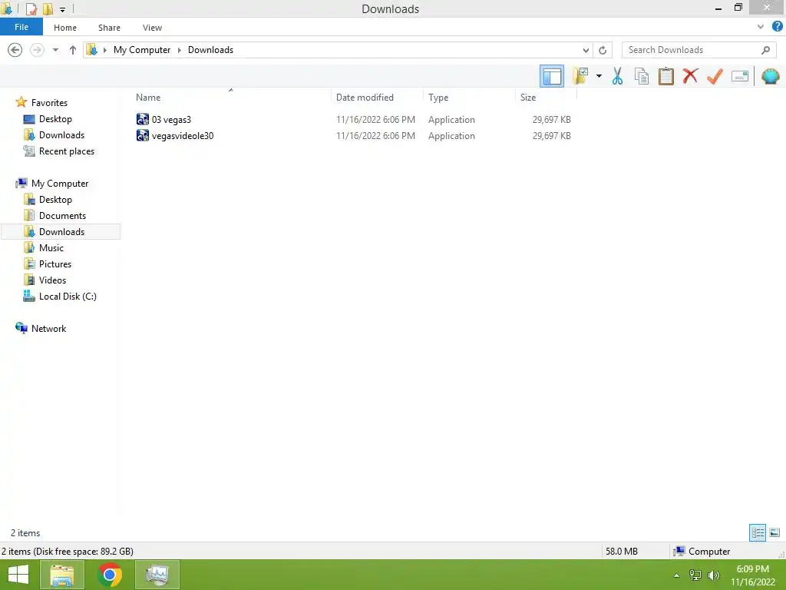Select Favorites in navigation pane

pyautogui.click(x=49, y=102)
